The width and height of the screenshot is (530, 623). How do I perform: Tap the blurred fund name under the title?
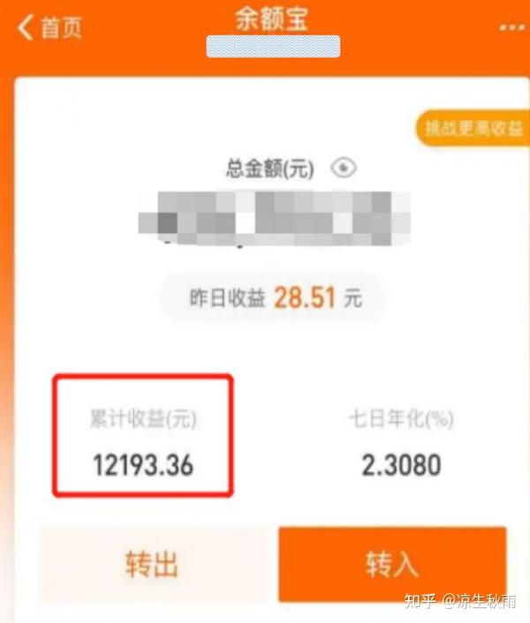tap(273, 46)
